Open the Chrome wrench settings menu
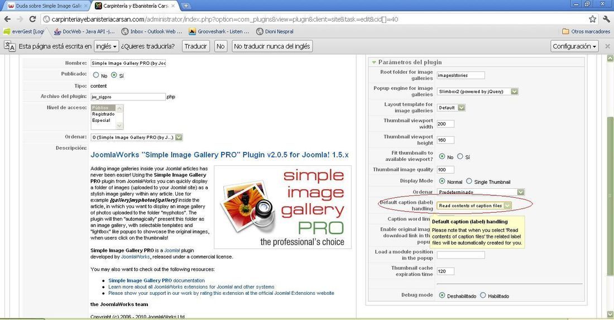This screenshot has height=320, width=614. (606, 19)
